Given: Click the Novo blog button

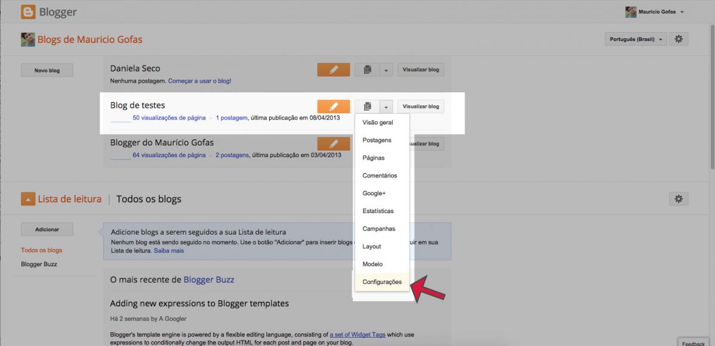Looking at the screenshot, I should [x=47, y=70].
